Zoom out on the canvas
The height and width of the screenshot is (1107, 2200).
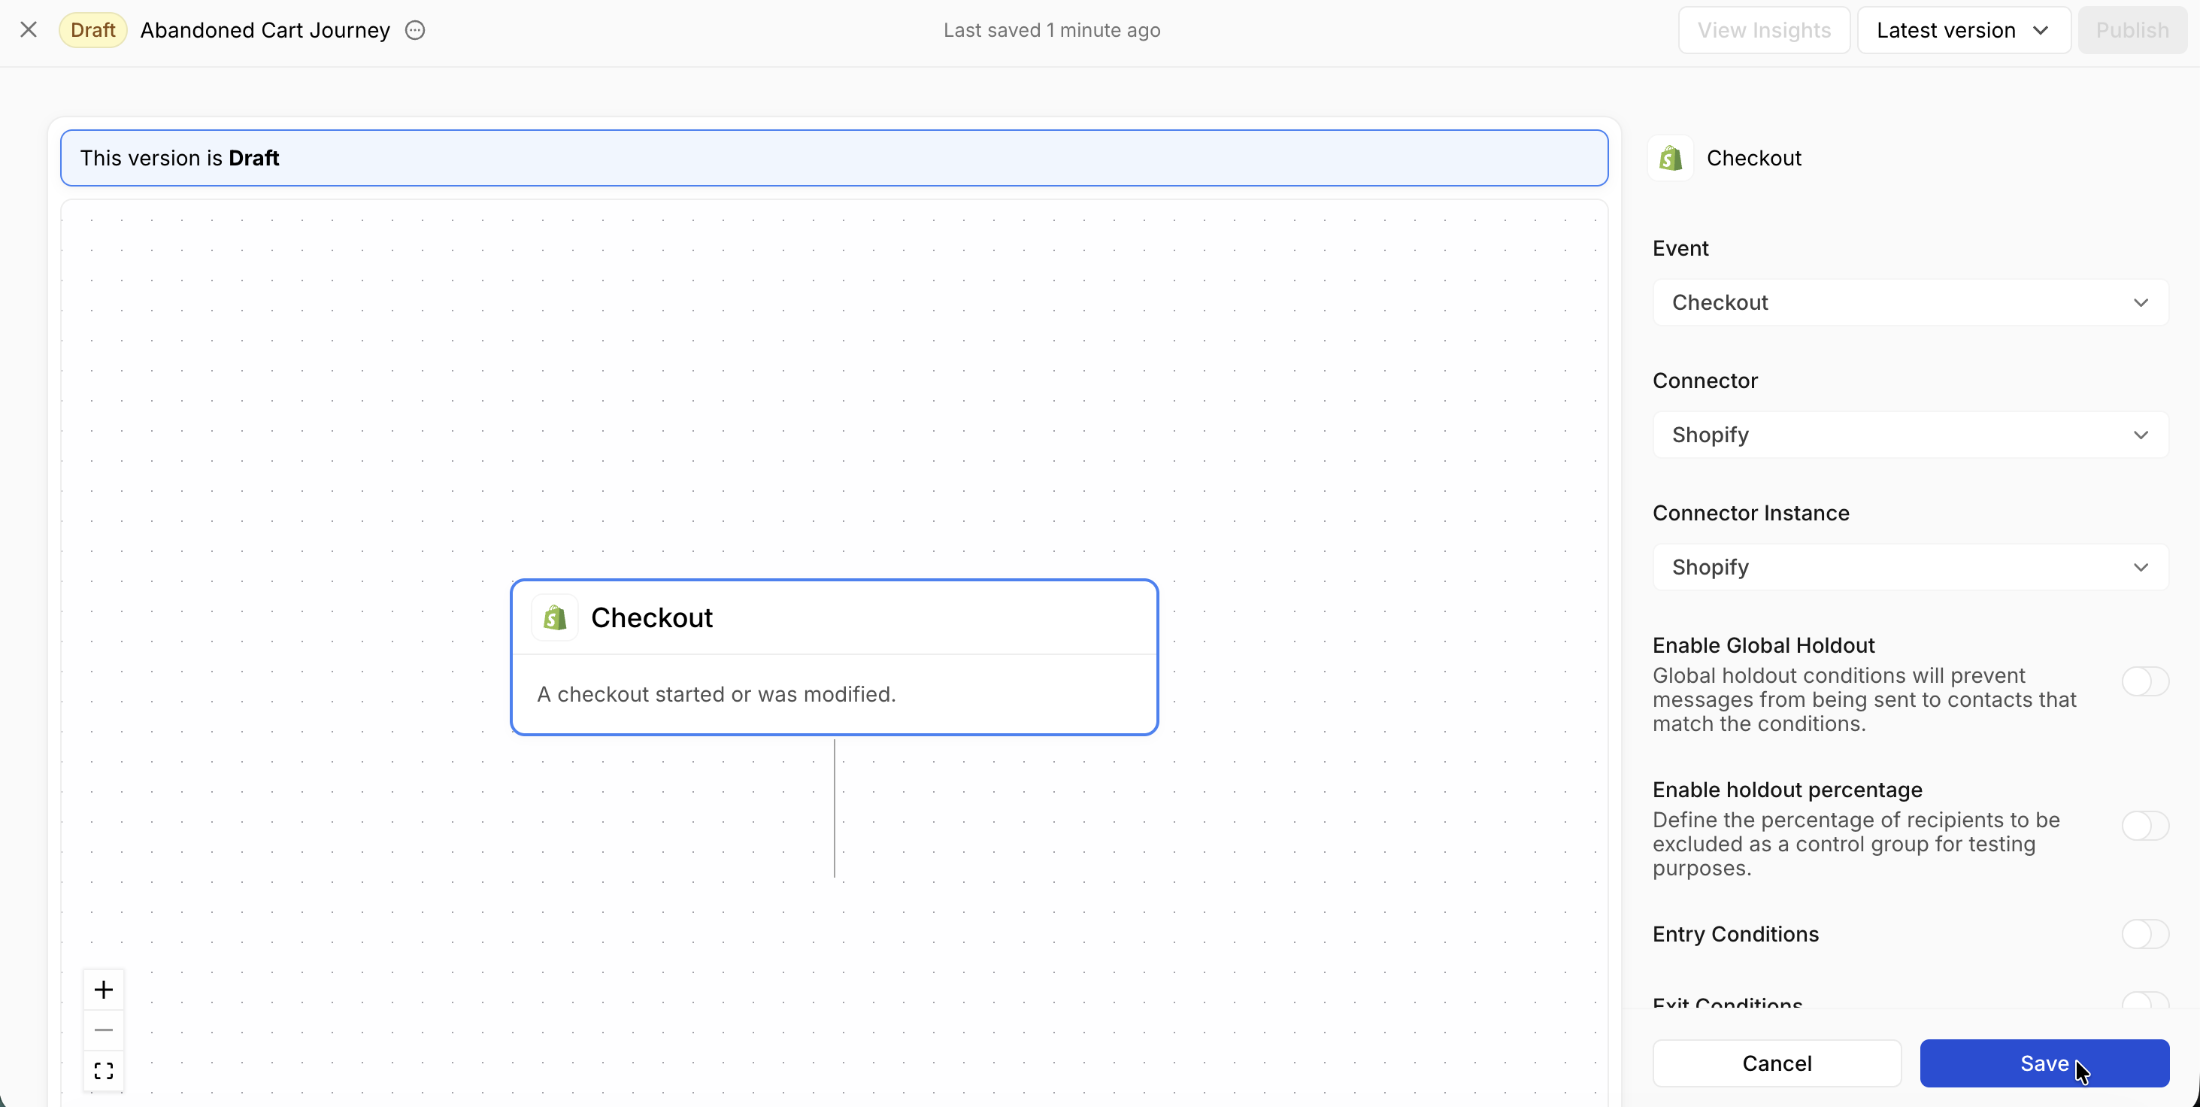click(x=103, y=1030)
